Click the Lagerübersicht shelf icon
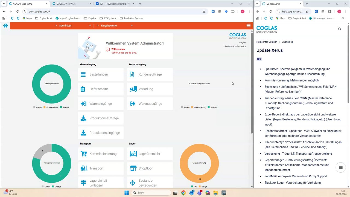This screenshot has height=197, width=350. tap(133, 154)
